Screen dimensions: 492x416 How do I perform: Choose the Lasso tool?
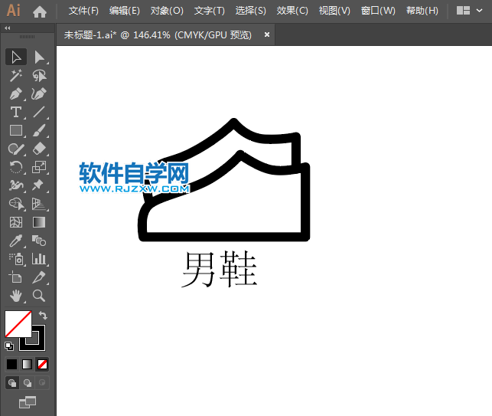point(39,76)
